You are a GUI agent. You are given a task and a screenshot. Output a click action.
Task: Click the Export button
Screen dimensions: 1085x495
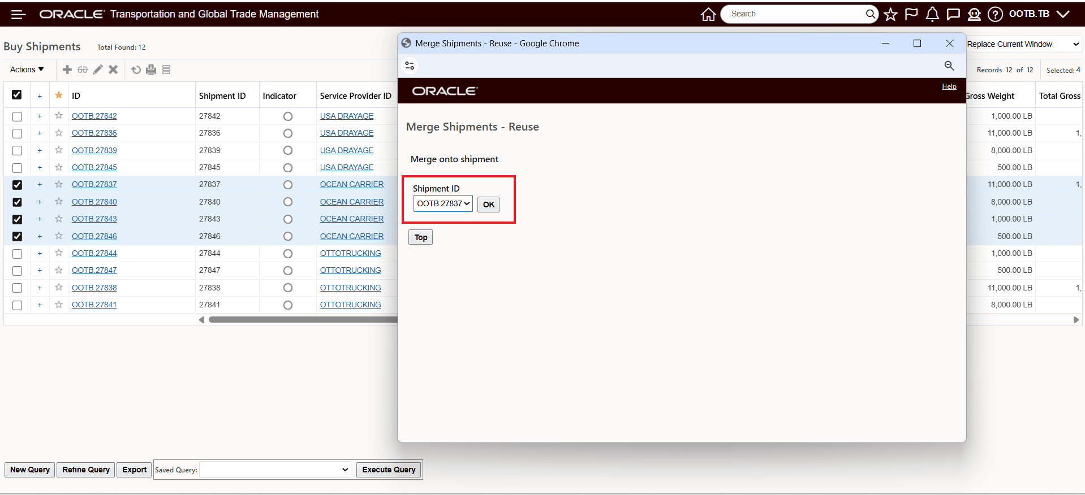135,470
